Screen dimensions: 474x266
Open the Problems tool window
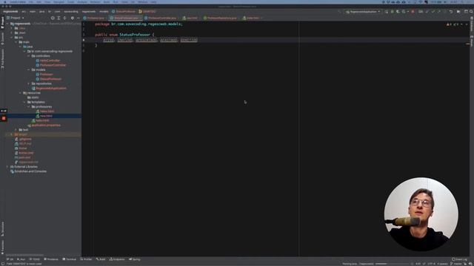pyautogui.click(x=51, y=259)
